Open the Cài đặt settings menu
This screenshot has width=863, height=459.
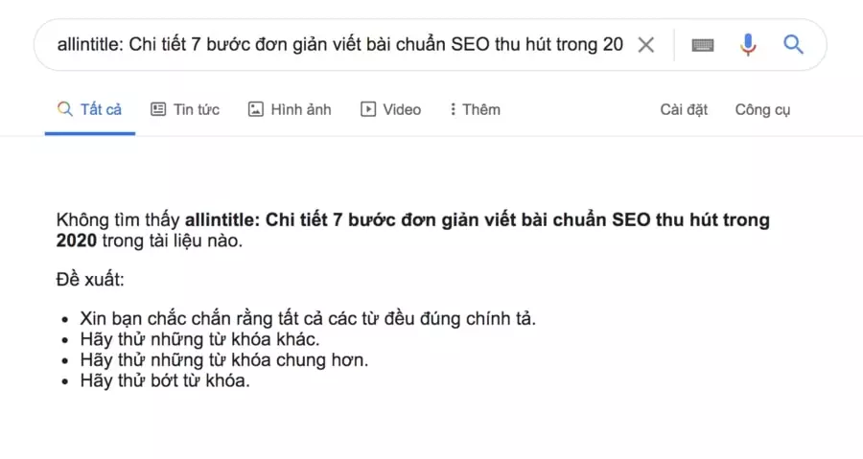684,109
